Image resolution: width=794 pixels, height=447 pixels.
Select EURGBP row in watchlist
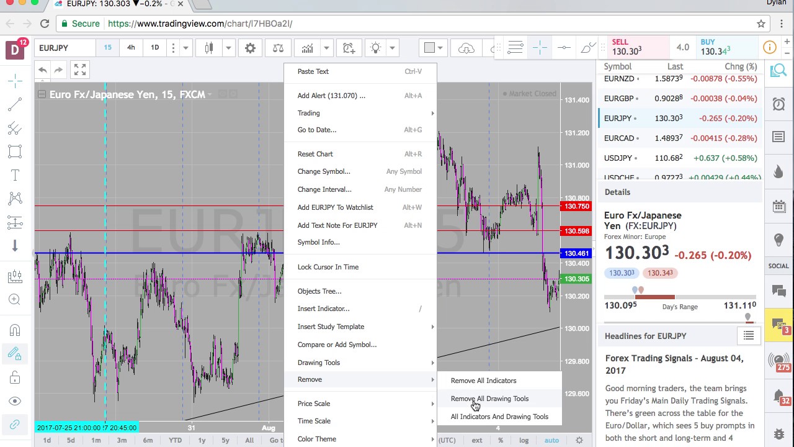(x=680, y=98)
